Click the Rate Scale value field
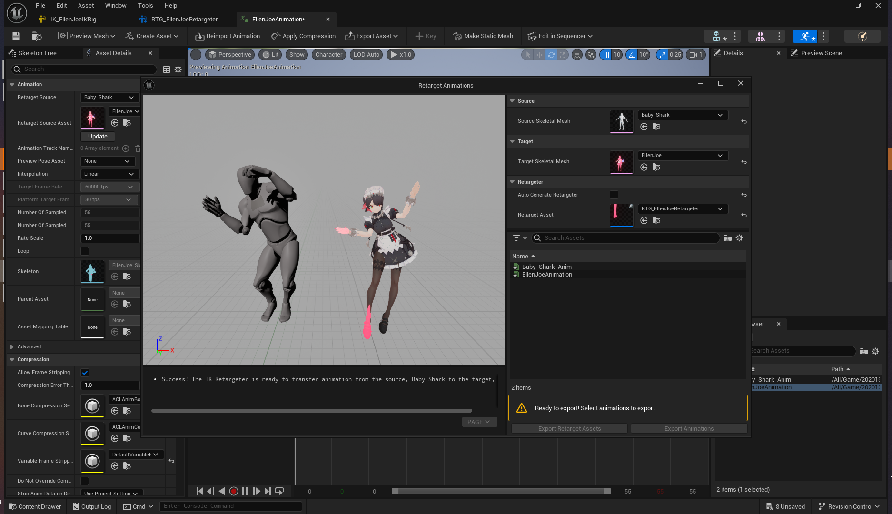The height and width of the screenshot is (514, 892). tap(110, 238)
